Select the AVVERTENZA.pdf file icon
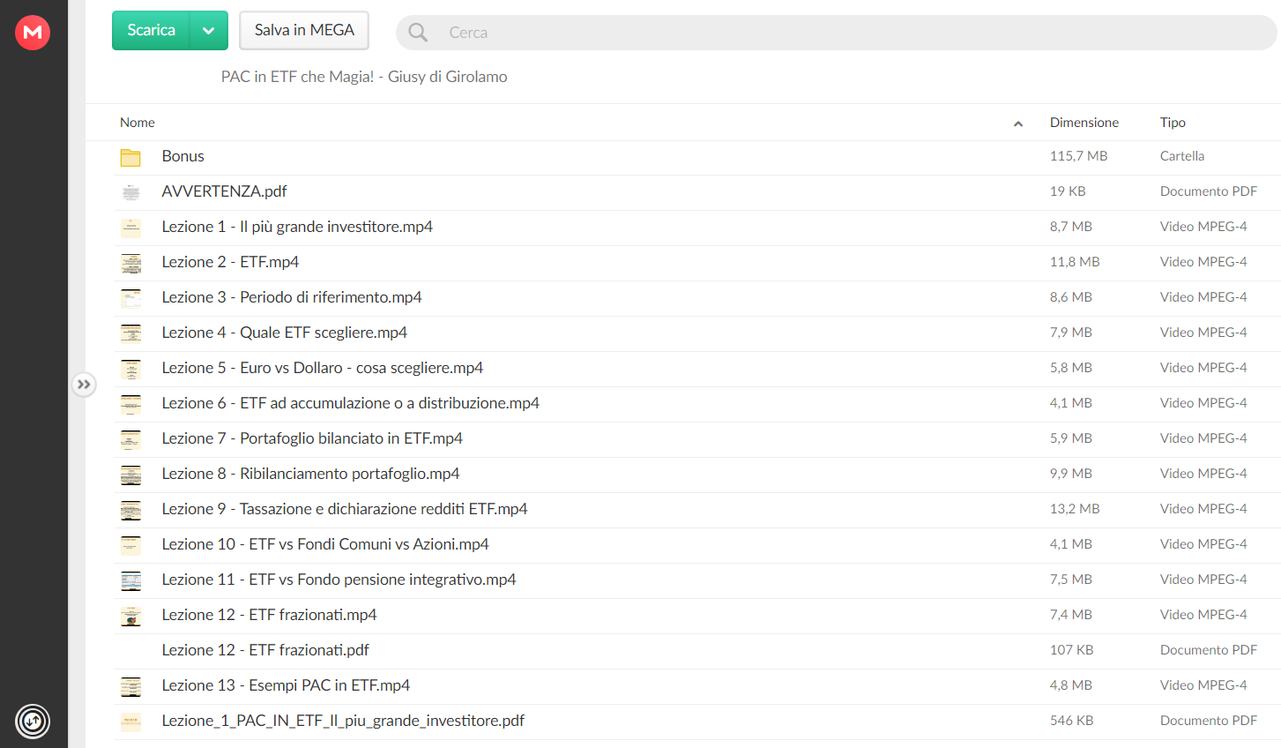 coord(130,192)
